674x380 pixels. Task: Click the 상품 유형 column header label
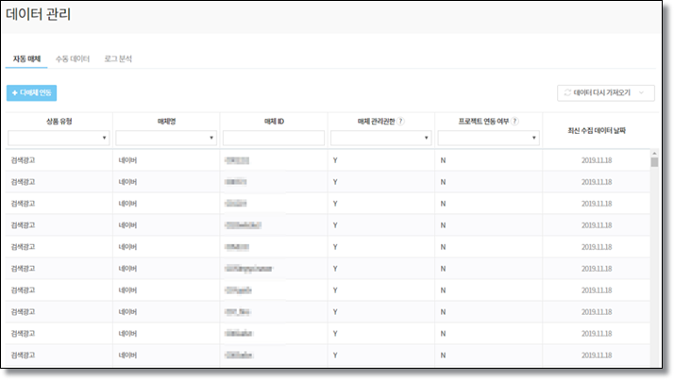59,122
